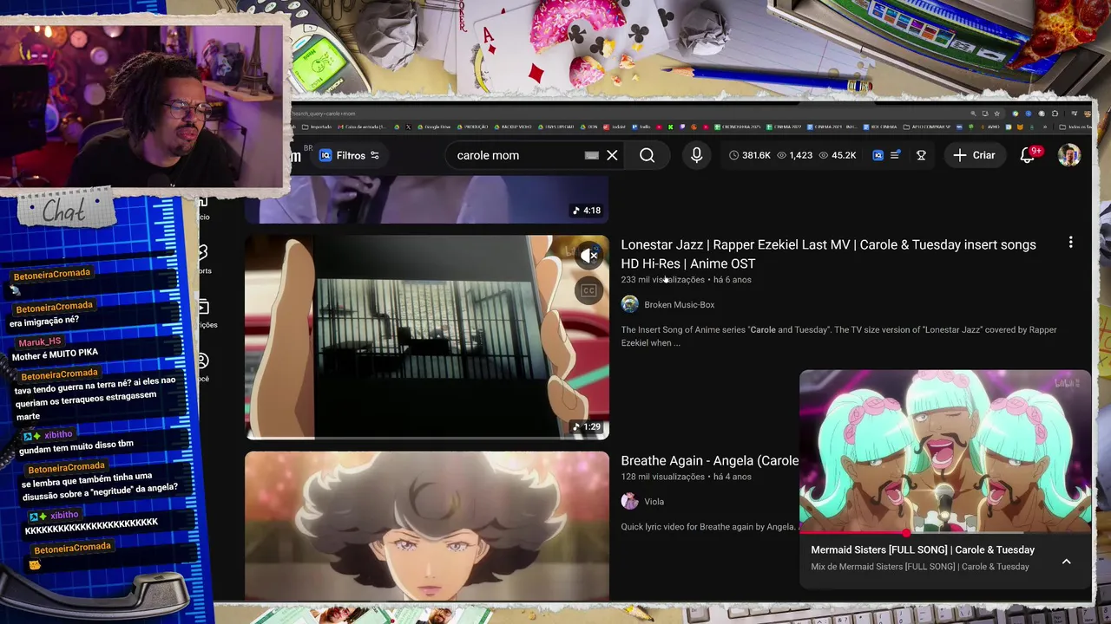Open the Breathe Again - Angela title link
This screenshot has height=624, width=1111.
coord(709,460)
